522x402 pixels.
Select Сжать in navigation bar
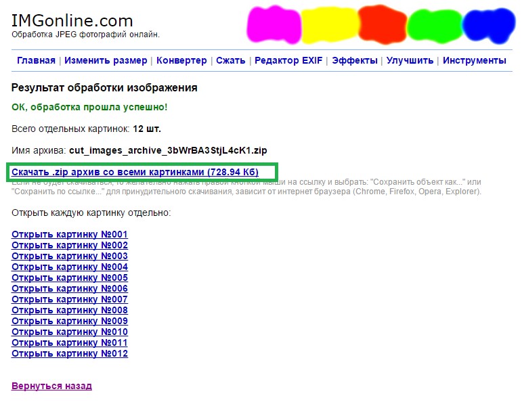tap(230, 60)
